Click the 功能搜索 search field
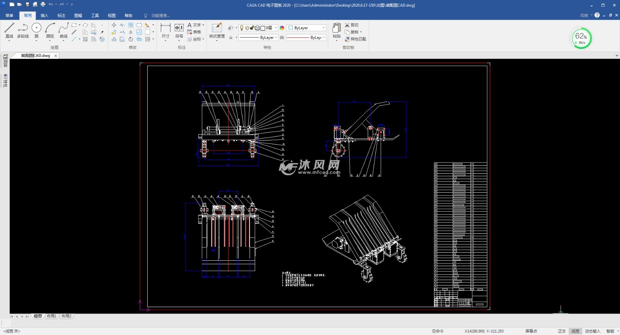 160,15
